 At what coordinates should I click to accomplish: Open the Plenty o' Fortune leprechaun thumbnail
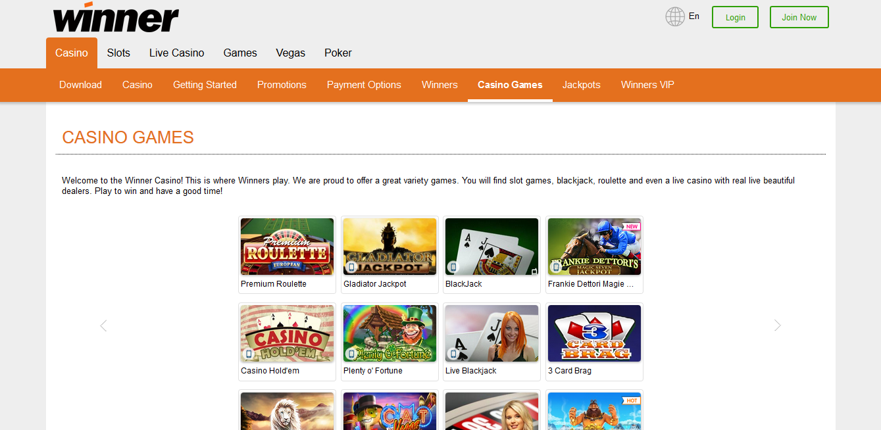(x=390, y=333)
